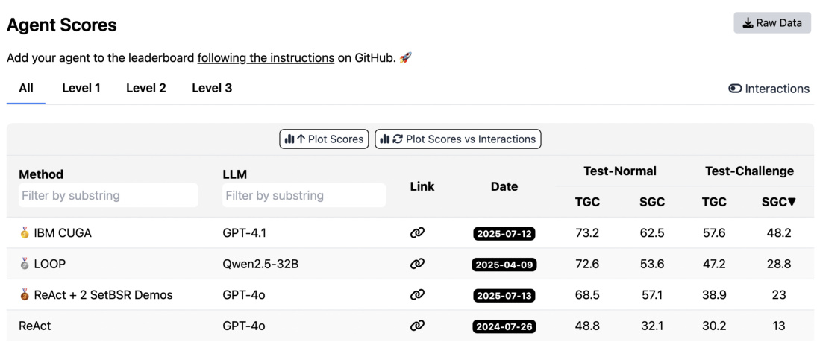This screenshot has height=342, width=817.
Task: Select the Level 3 tab
Action: click(x=212, y=88)
